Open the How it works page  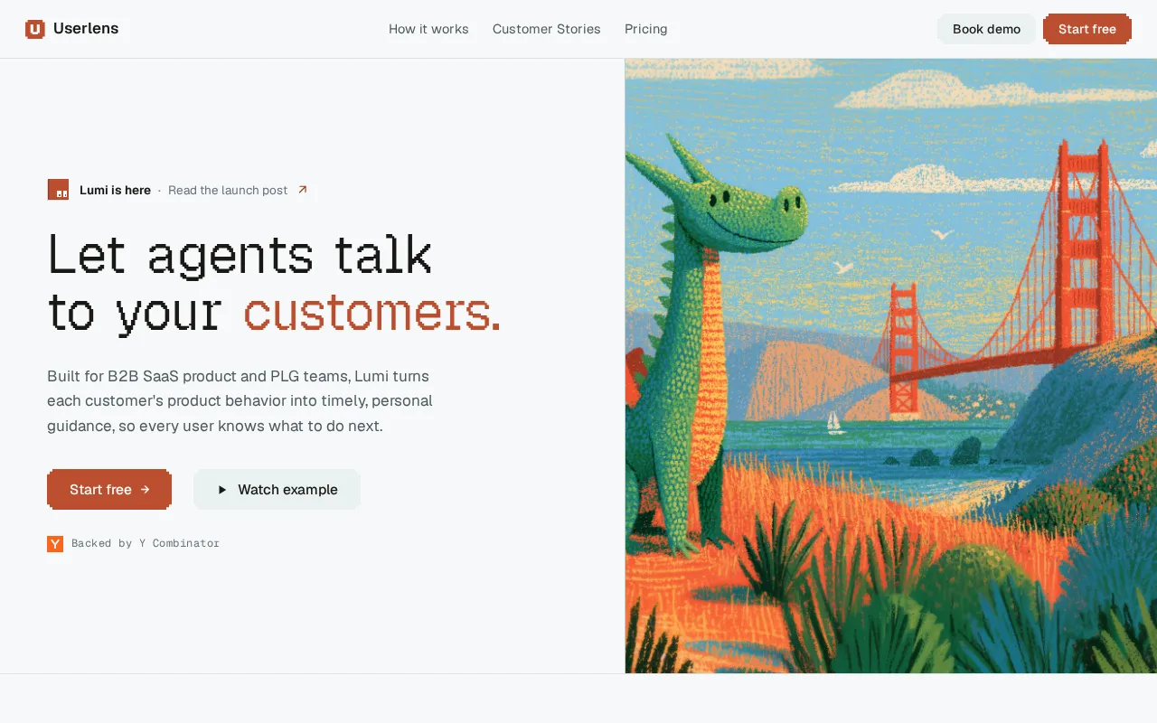(x=428, y=29)
